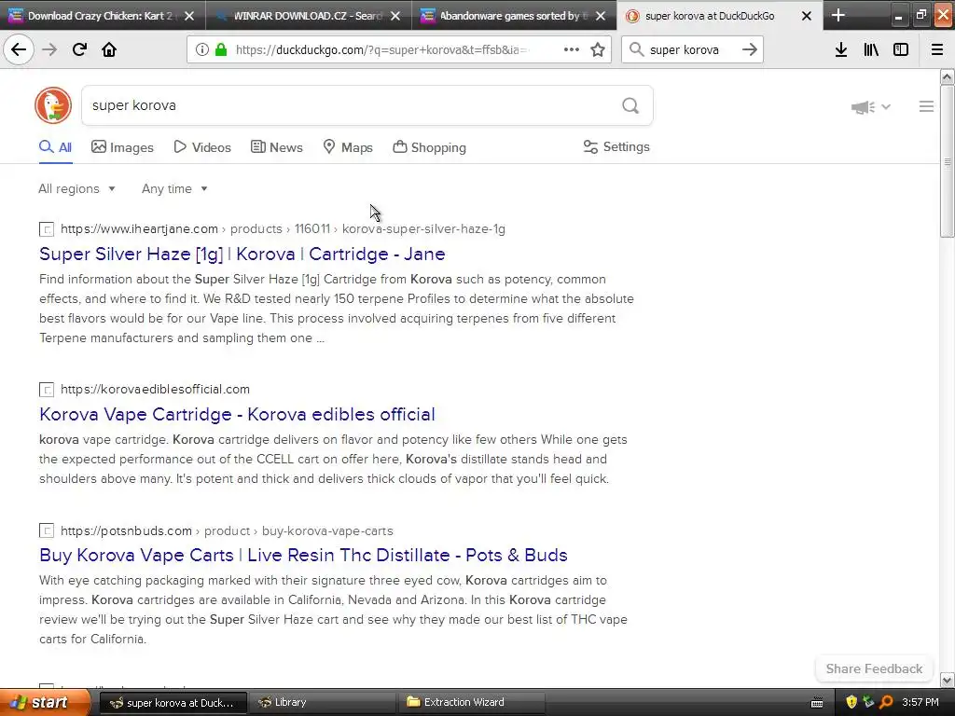The width and height of the screenshot is (955, 716).
Task: Open the All regions filter dropdown
Action: (76, 188)
